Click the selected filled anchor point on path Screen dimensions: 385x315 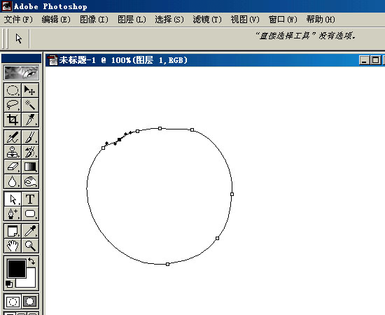[x=119, y=140]
